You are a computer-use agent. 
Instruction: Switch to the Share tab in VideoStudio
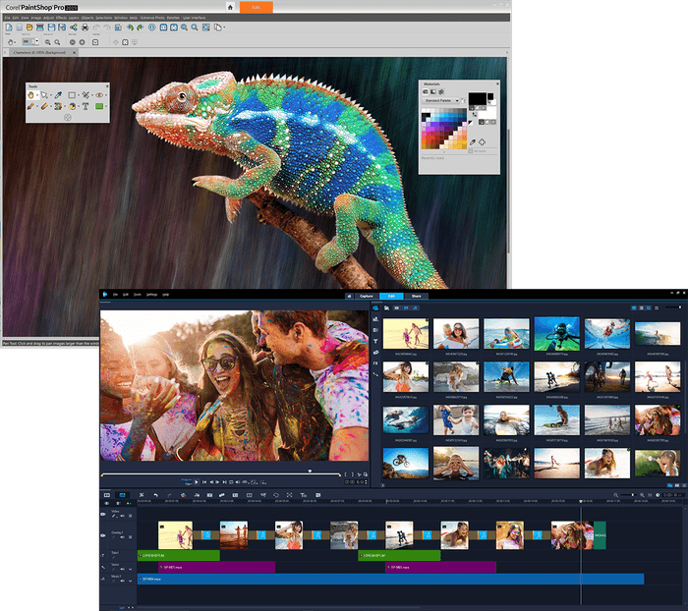coord(417,295)
